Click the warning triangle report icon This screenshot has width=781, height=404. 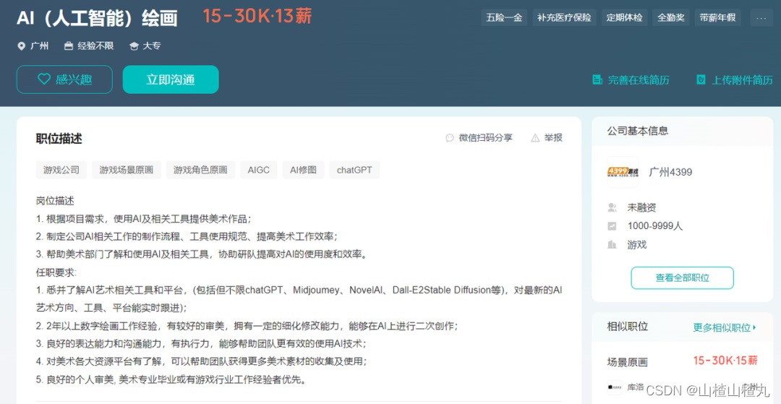[x=535, y=138]
